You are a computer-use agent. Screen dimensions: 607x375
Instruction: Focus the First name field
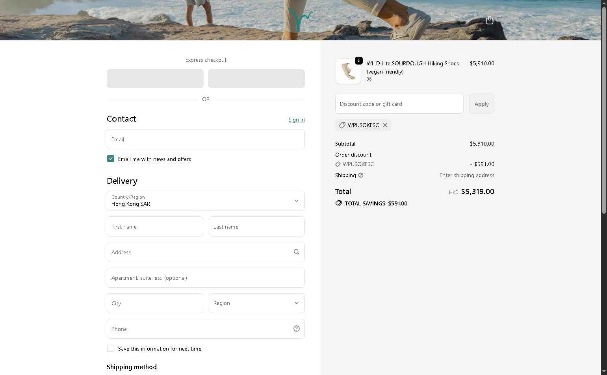click(x=155, y=227)
